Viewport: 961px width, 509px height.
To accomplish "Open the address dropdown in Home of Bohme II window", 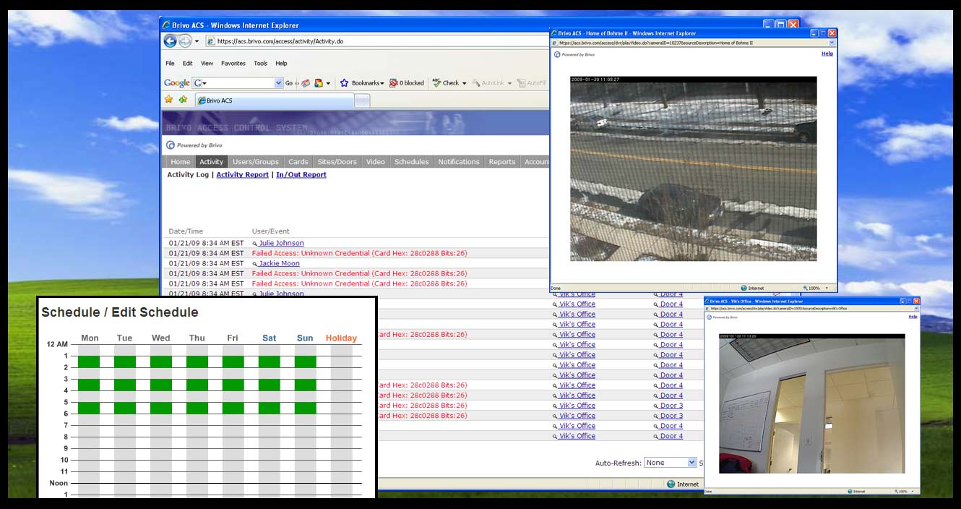I will (832, 43).
